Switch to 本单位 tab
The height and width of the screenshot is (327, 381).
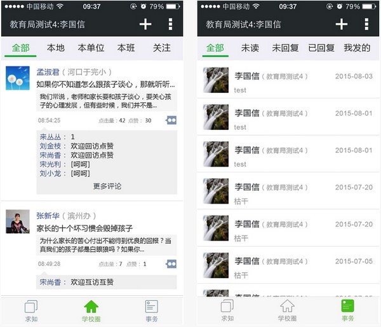pos(91,48)
